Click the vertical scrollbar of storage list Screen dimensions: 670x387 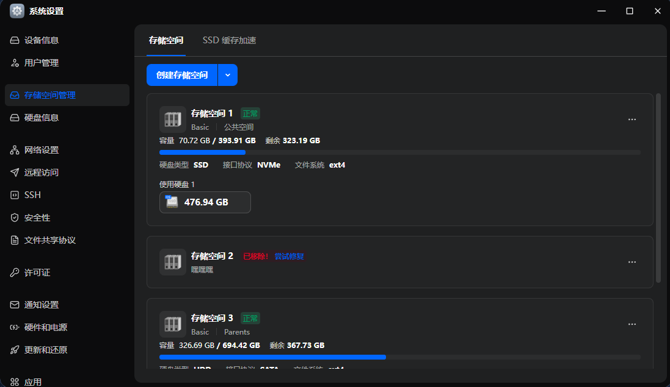coord(658,188)
